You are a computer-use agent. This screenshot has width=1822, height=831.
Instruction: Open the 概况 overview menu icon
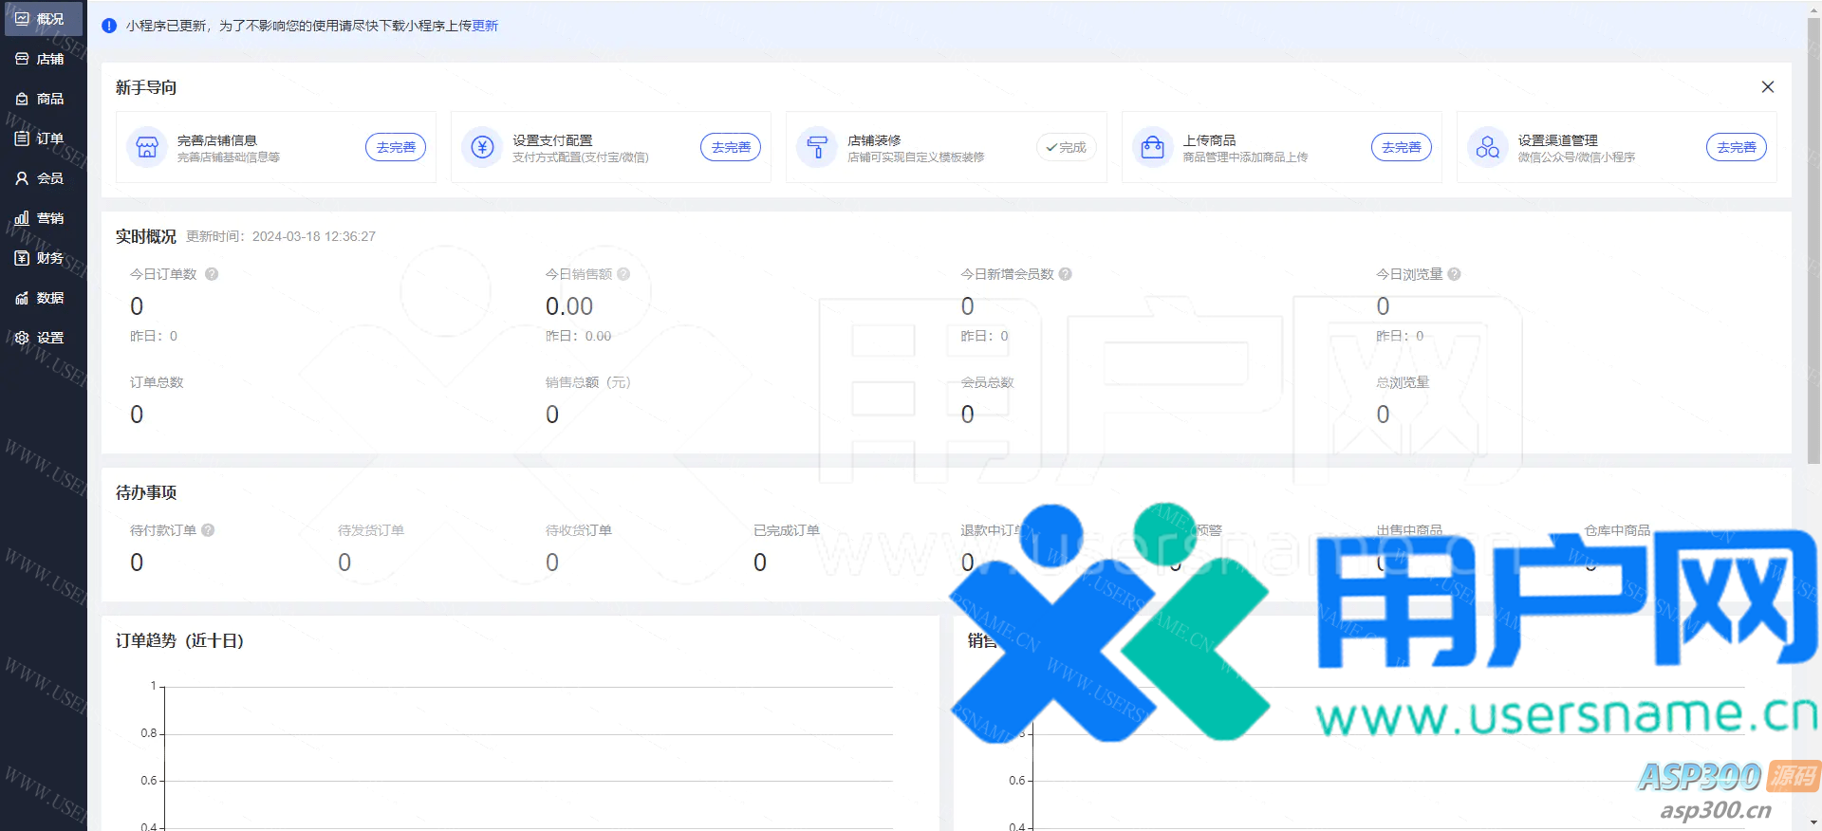coord(22,19)
